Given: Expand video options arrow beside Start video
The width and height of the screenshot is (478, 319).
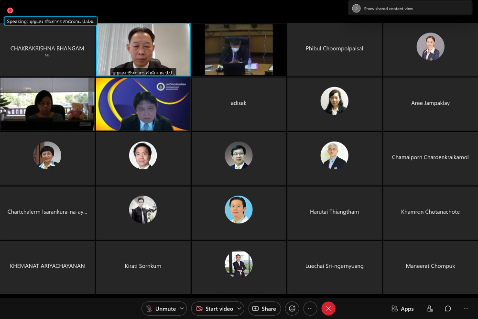Looking at the screenshot, I should pos(239,308).
